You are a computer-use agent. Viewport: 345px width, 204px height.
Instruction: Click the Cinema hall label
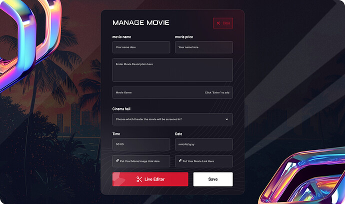click(x=121, y=109)
